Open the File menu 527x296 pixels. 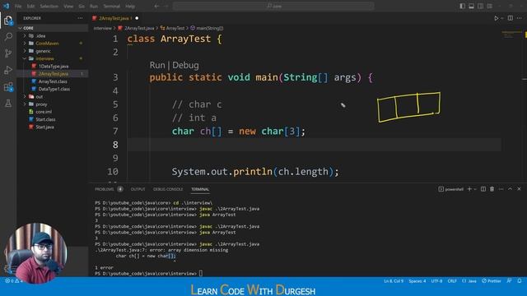[18, 6]
